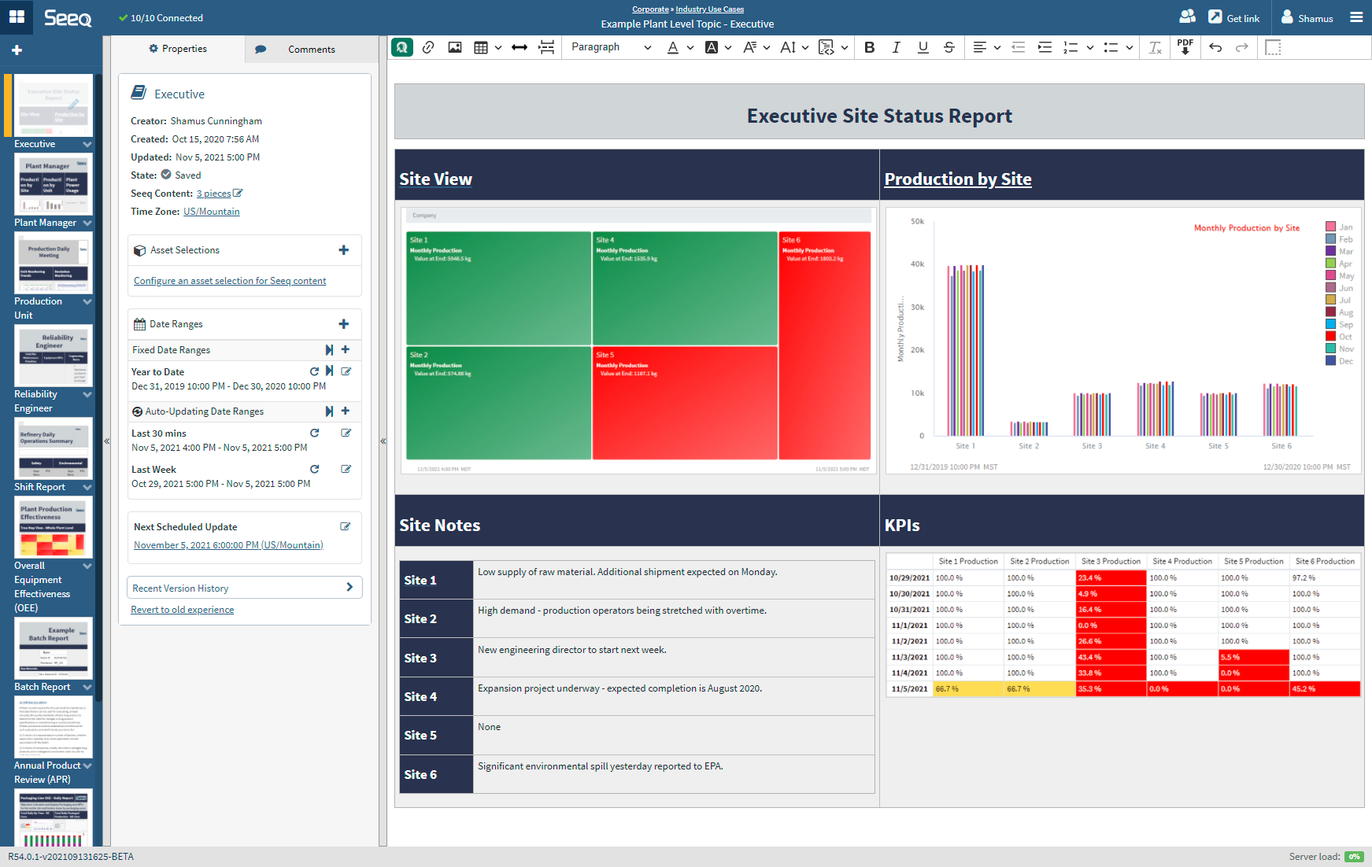Toggle bold text formatting
The height and width of the screenshot is (867, 1372).
(869, 47)
